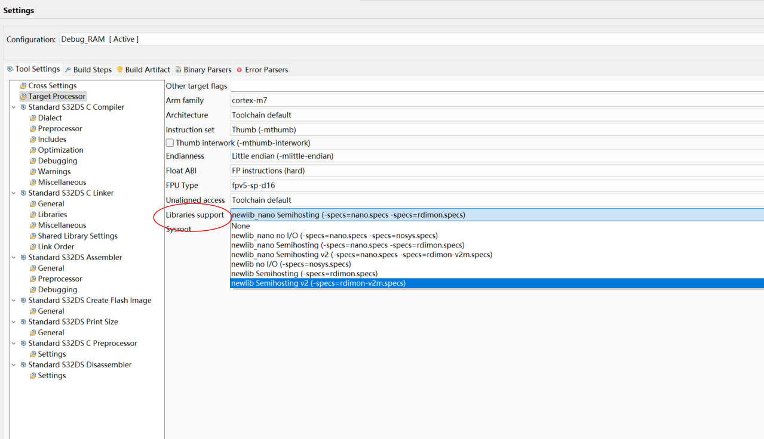Select newlib Semihosting v2 option
764x439 pixels.
318,283
